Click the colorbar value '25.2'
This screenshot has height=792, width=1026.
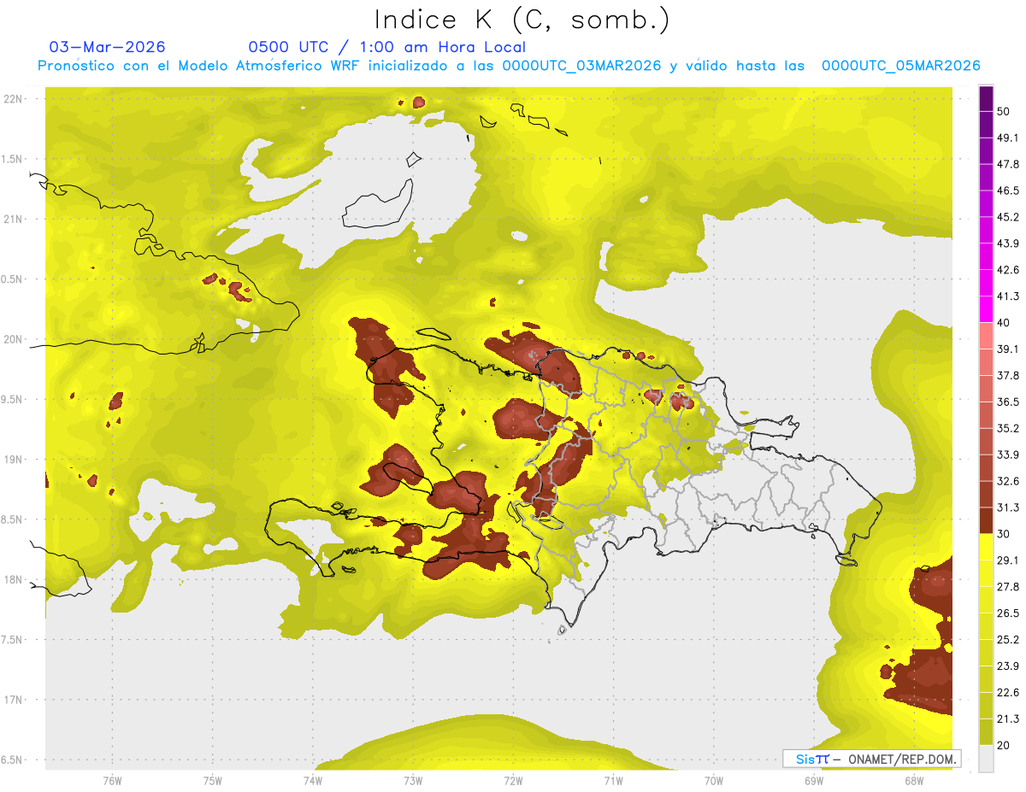coord(1009,640)
